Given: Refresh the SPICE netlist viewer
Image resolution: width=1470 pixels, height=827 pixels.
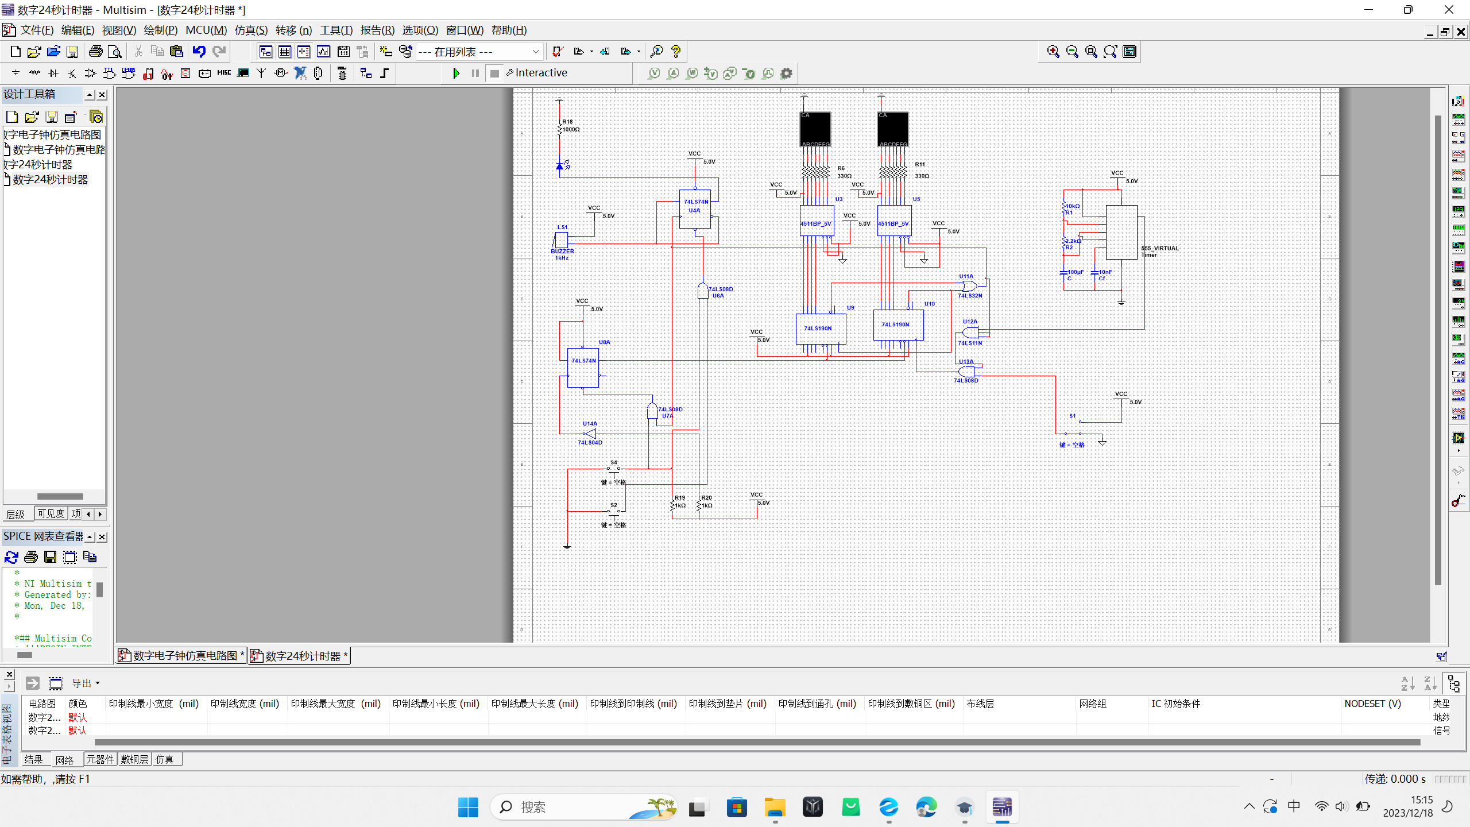Looking at the screenshot, I should tap(11, 557).
